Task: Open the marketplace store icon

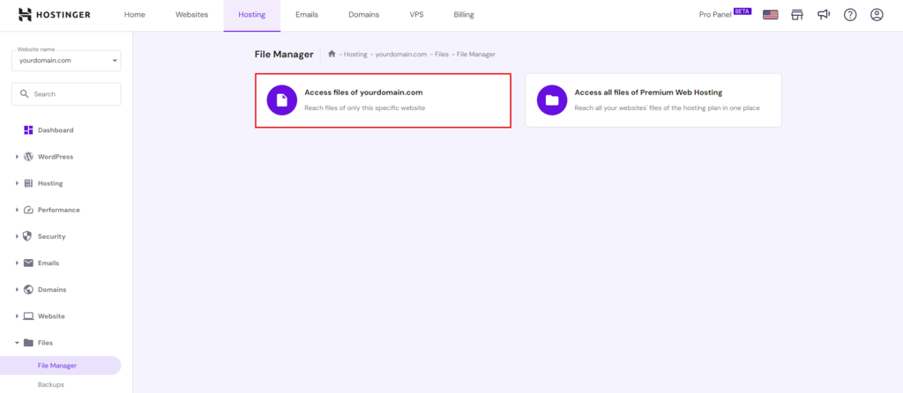Action: tap(797, 15)
